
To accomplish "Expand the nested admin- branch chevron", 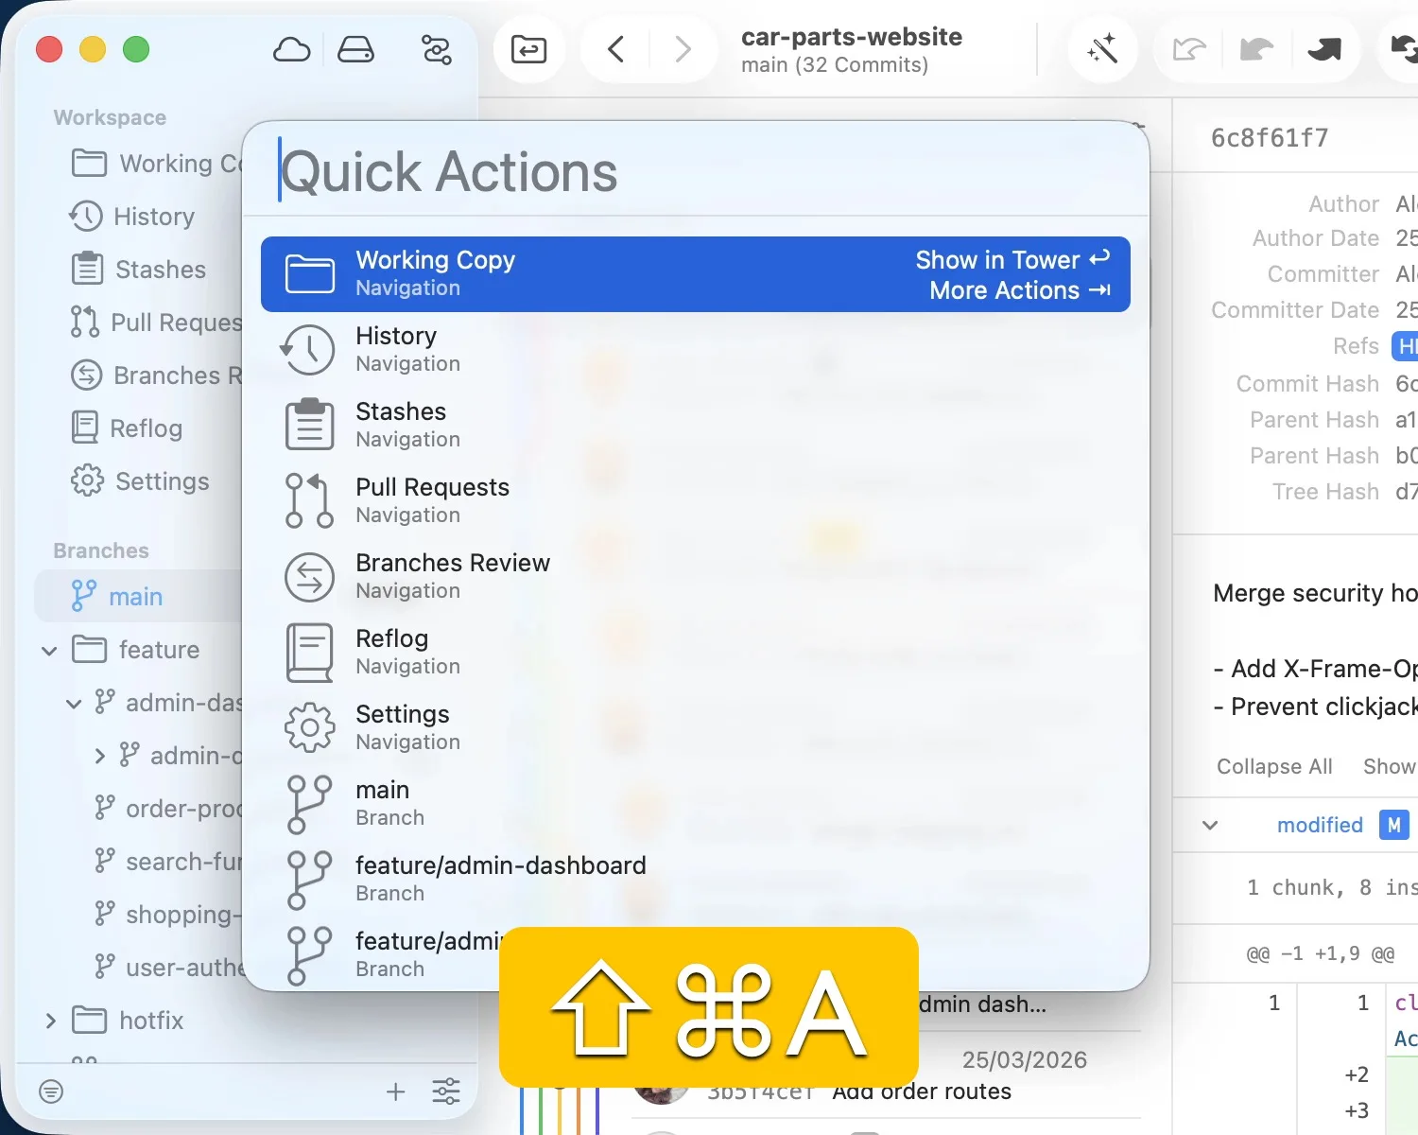I will [99, 756].
